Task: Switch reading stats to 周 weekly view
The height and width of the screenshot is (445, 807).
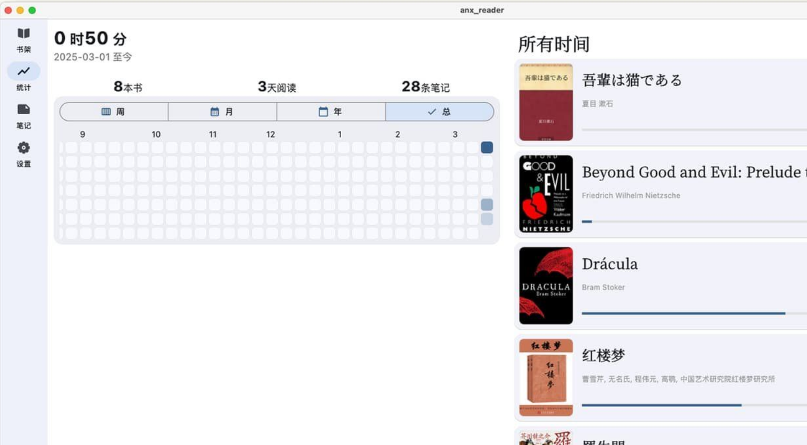Action: click(113, 111)
